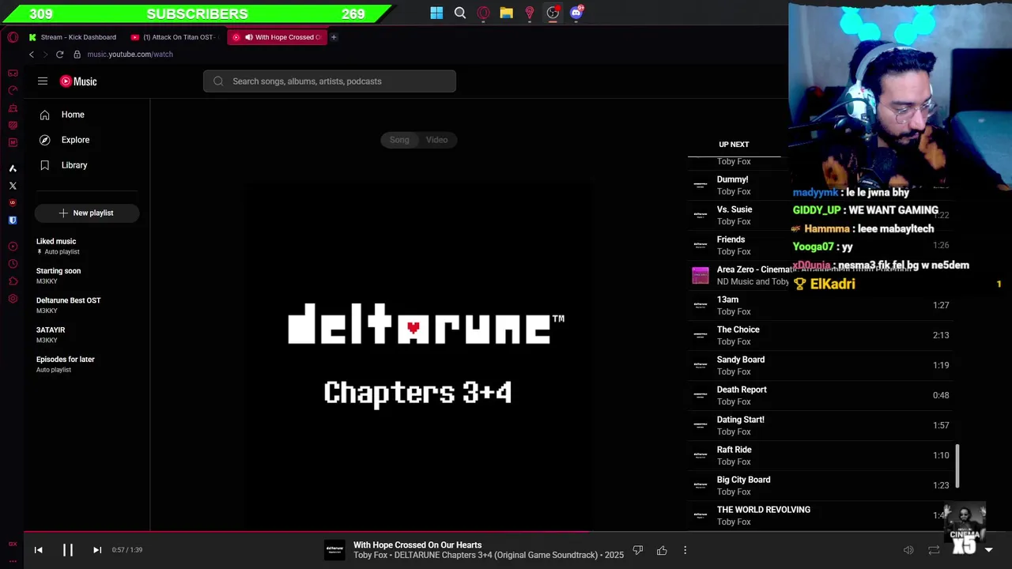The image size is (1012, 569).
Task: Open the Liked music playlist
Action: [87, 246]
